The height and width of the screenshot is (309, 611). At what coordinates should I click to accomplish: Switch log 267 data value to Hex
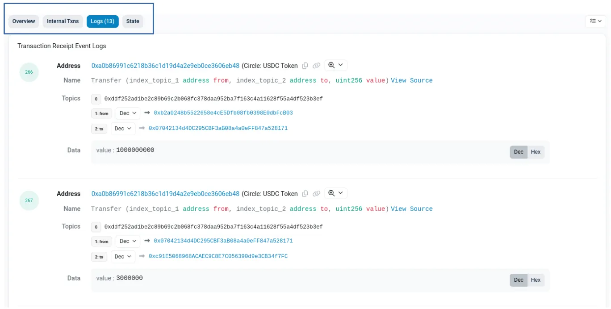coord(535,280)
